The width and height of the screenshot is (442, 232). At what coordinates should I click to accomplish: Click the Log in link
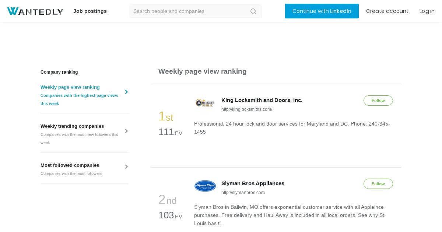[427, 11]
